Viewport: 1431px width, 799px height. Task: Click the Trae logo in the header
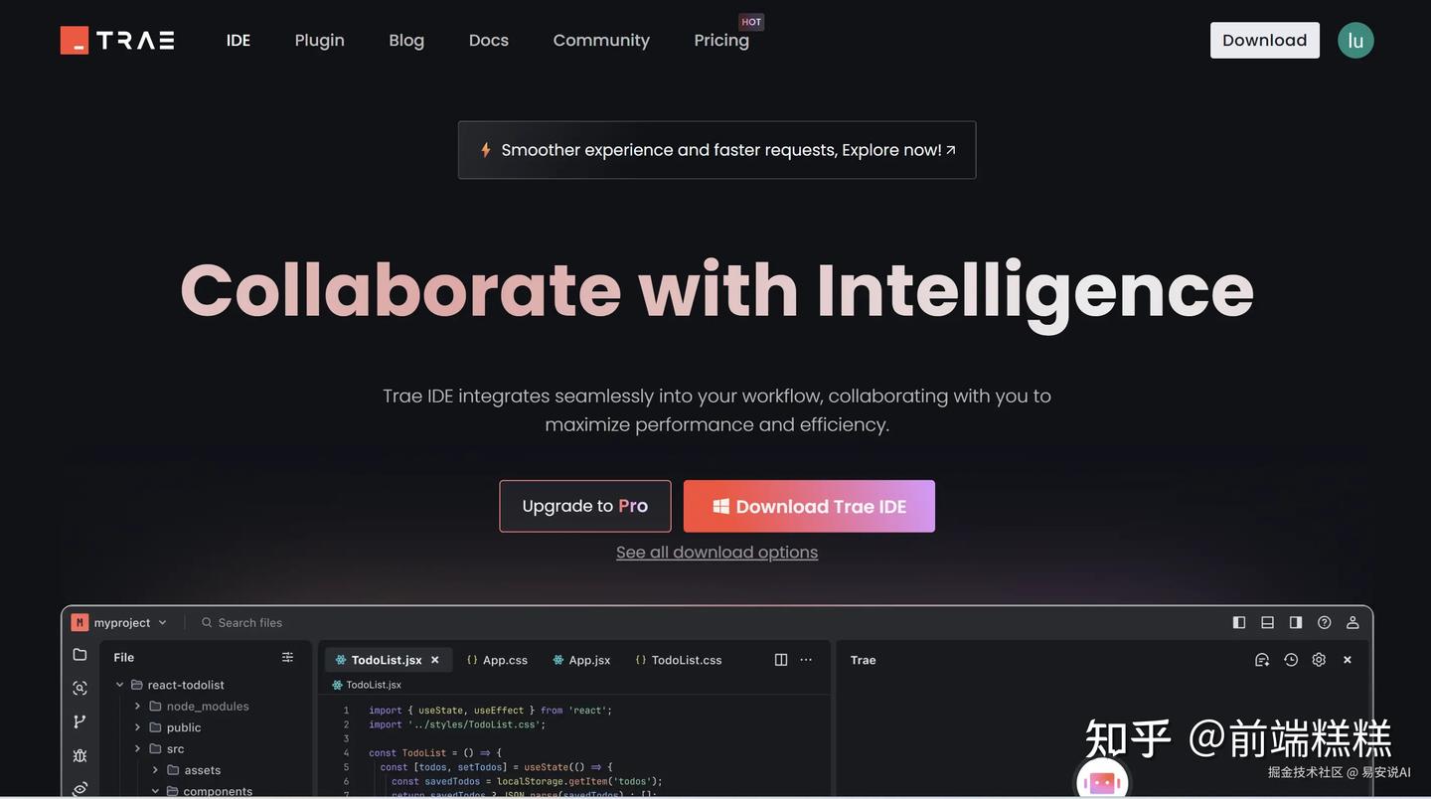(117, 40)
